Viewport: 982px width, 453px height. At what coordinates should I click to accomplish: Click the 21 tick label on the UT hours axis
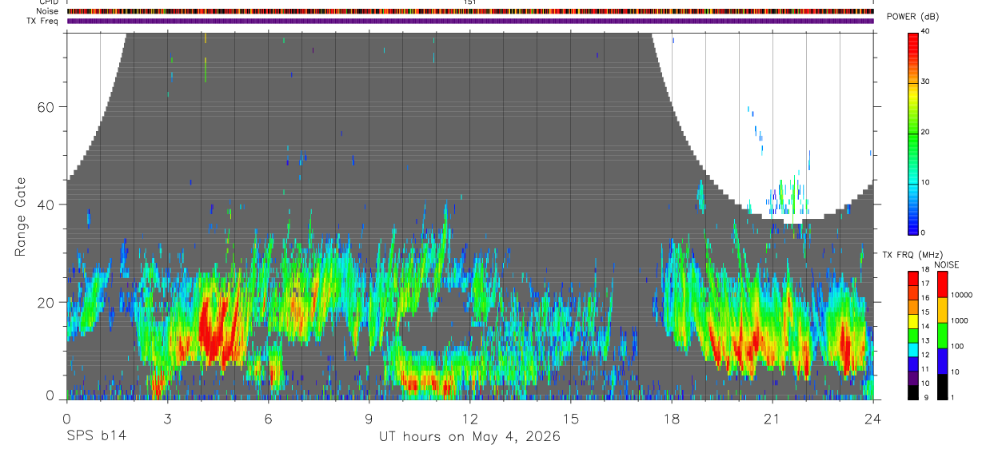pyautogui.click(x=772, y=419)
